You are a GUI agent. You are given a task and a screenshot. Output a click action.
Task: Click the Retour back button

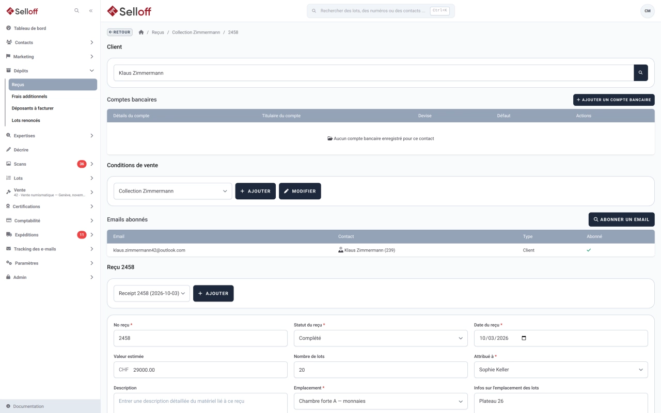[120, 32]
